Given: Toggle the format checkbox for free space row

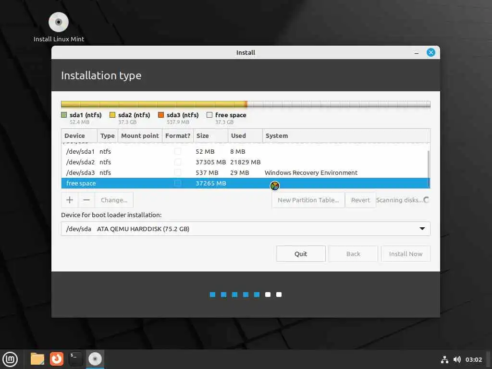Looking at the screenshot, I should 178,183.
